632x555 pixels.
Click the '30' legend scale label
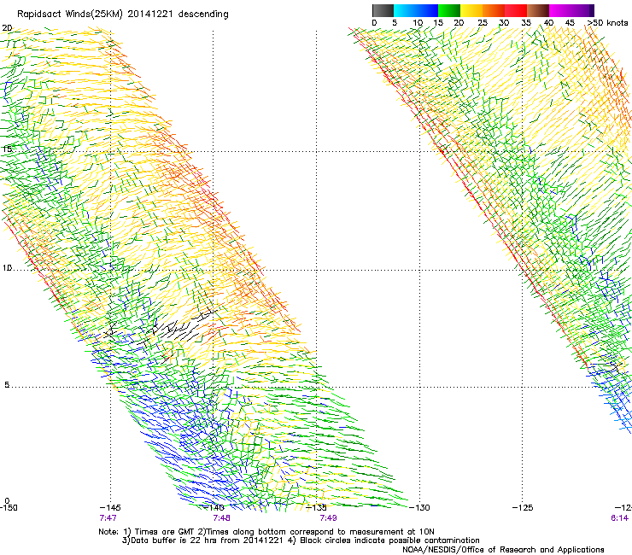tap(504, 23)
